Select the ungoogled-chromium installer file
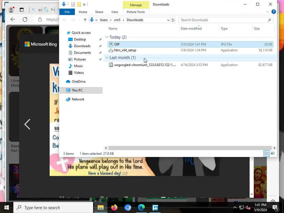284x213 pixels. (190, 65)
